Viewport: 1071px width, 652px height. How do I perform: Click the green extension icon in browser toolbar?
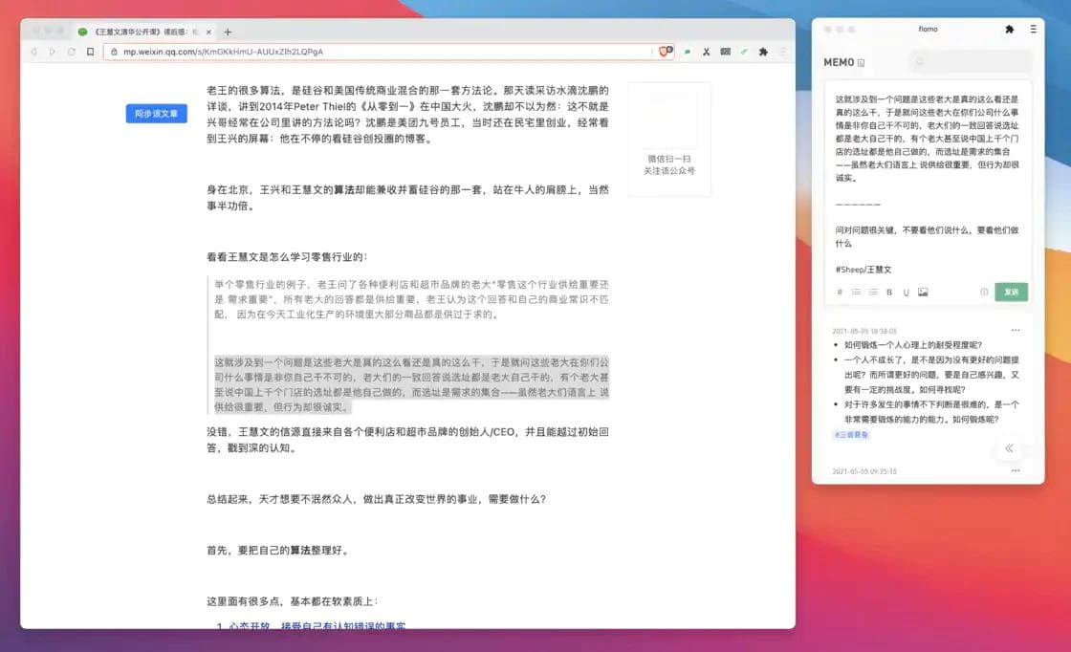pos(688,52)
